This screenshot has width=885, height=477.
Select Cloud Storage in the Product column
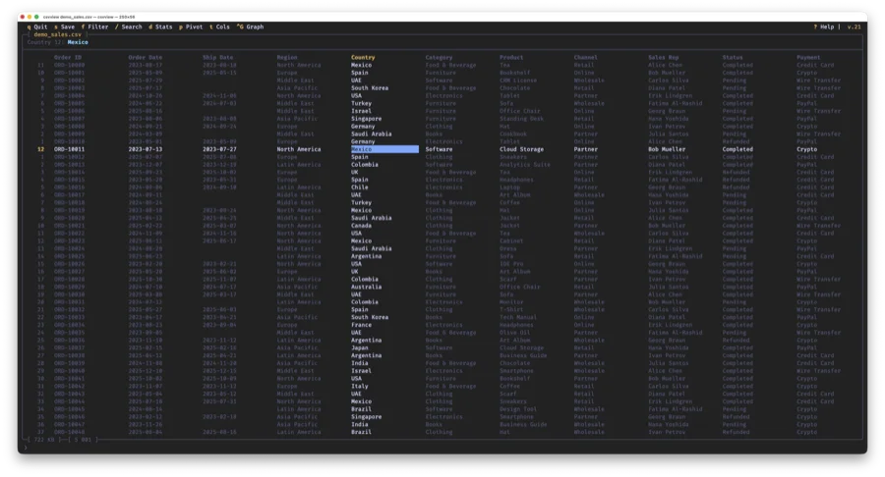click(521, 149)
